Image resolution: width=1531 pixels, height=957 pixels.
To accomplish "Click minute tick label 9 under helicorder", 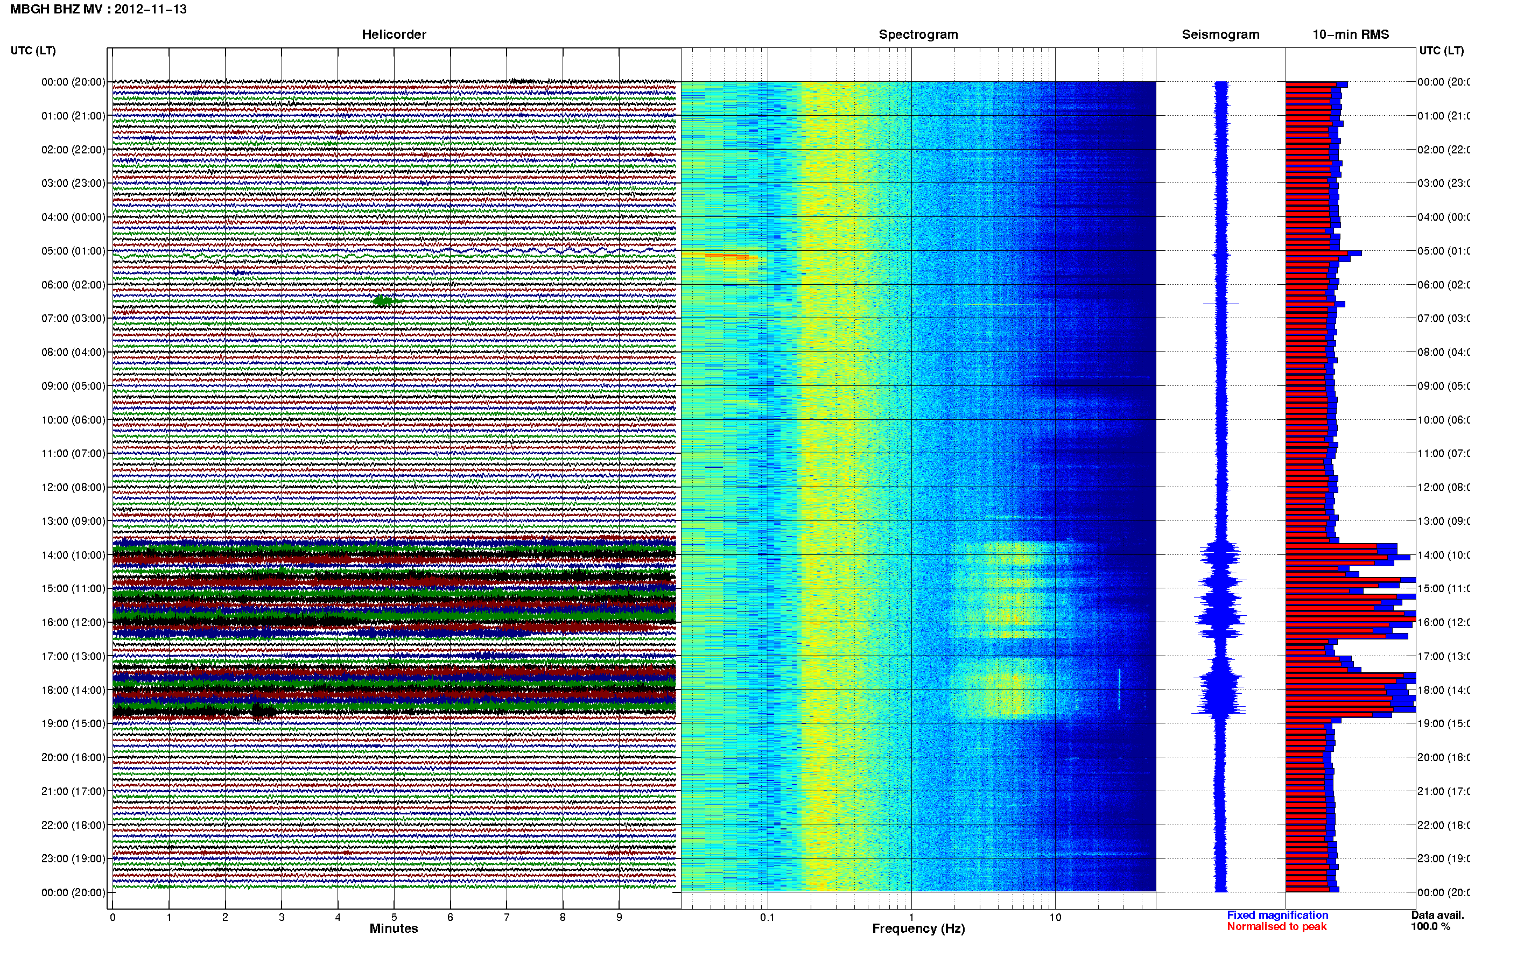I will pyautogui.click(x=619, y=917).
